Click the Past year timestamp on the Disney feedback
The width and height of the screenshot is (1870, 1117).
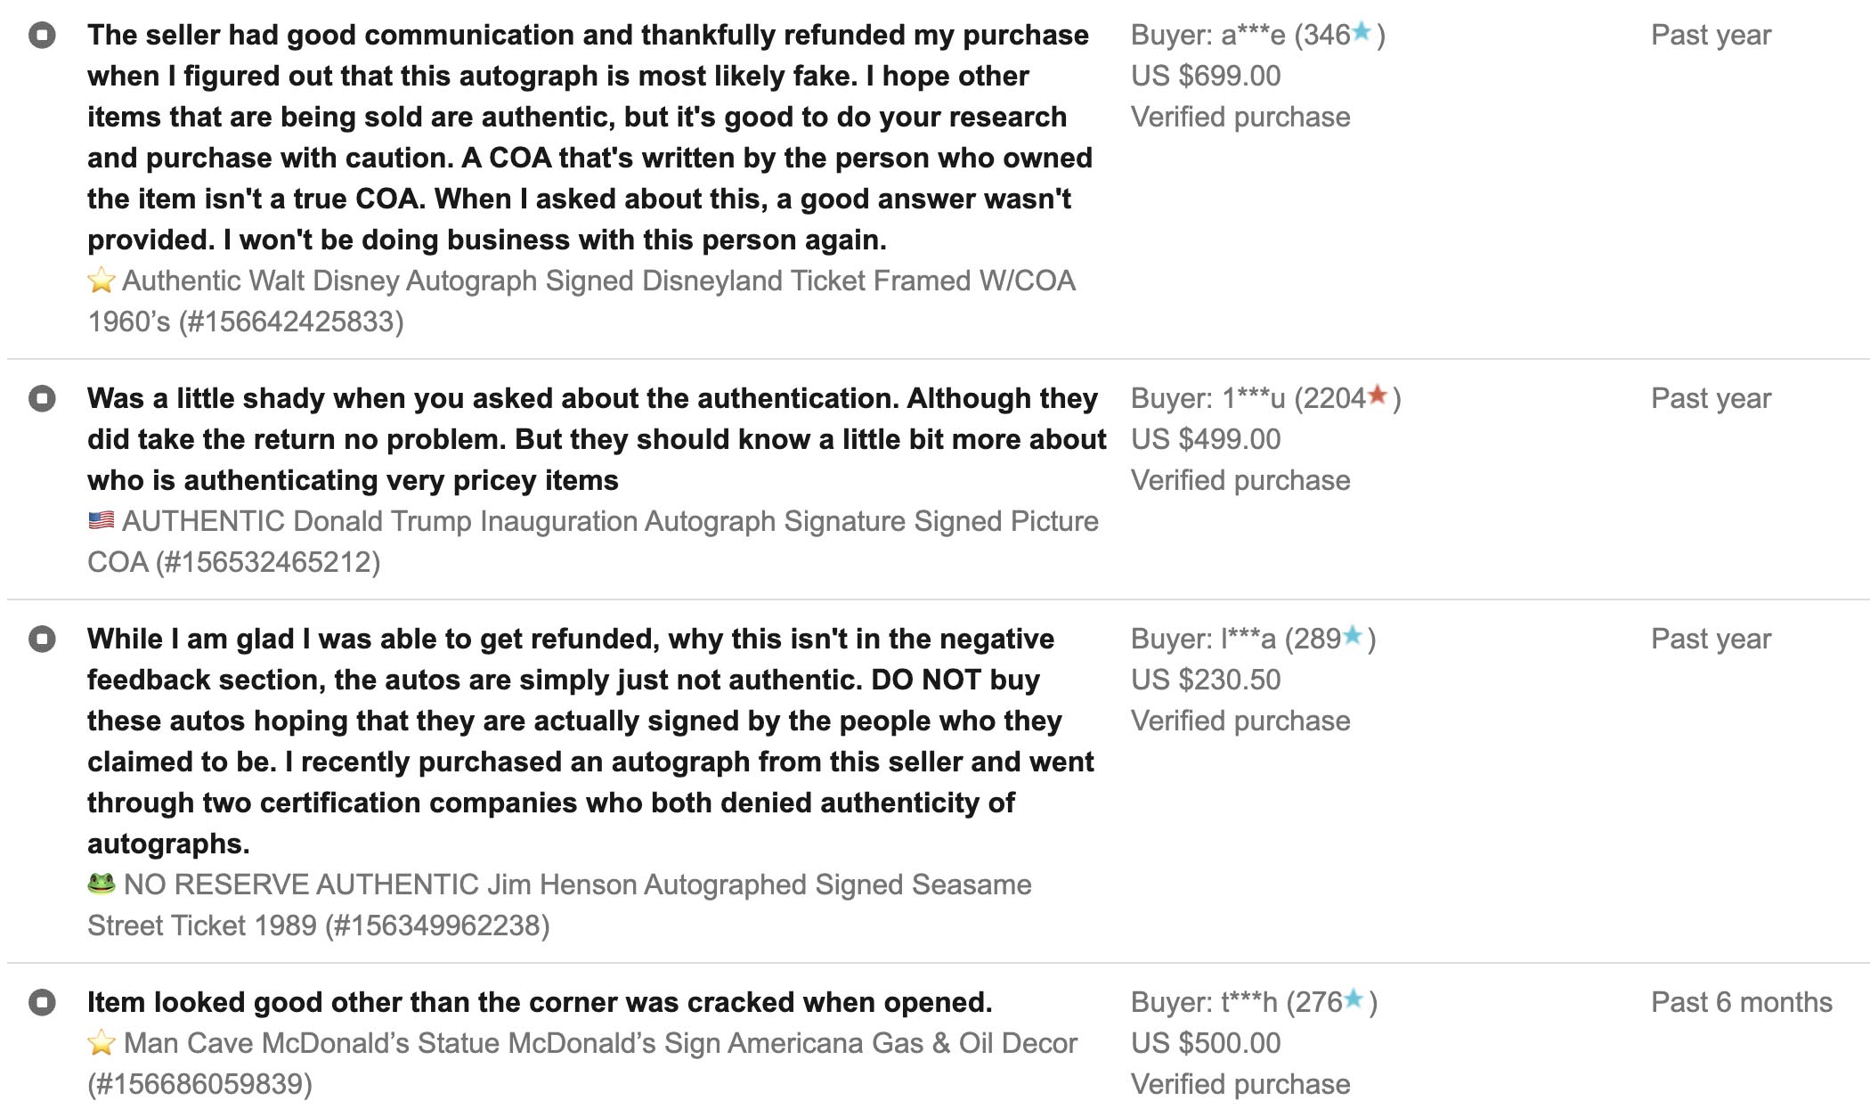1710,33
